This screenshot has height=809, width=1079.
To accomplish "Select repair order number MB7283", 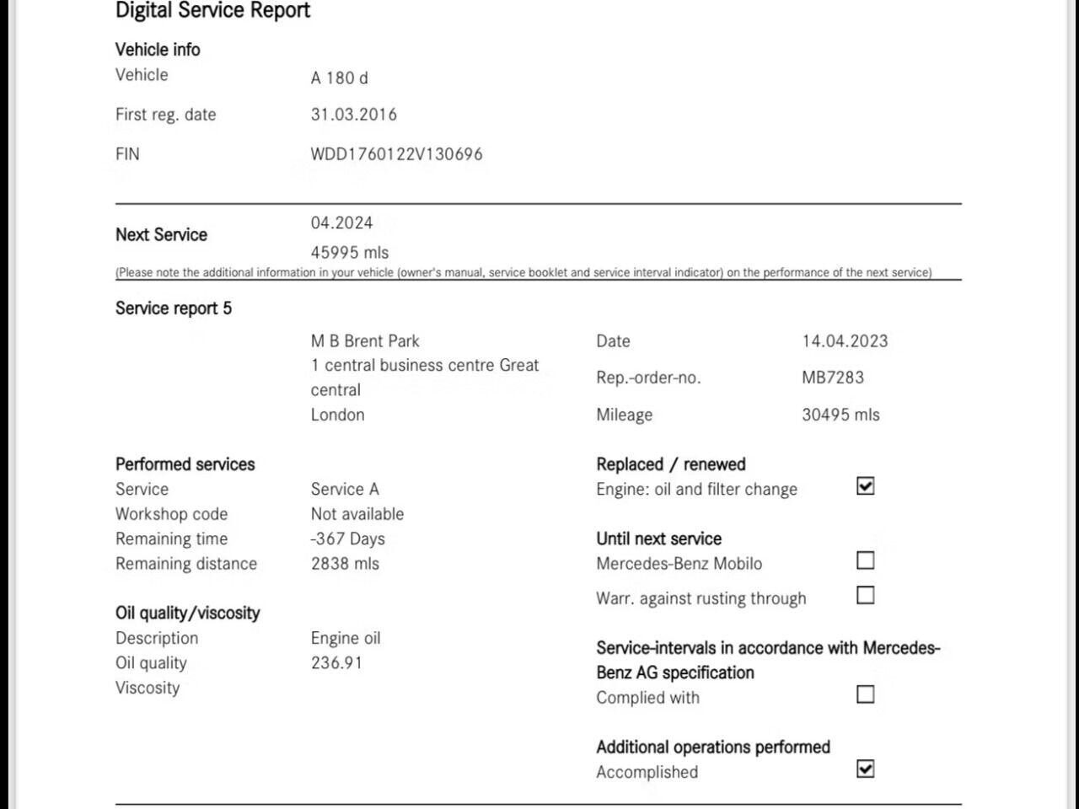I will tap(833, 378).
